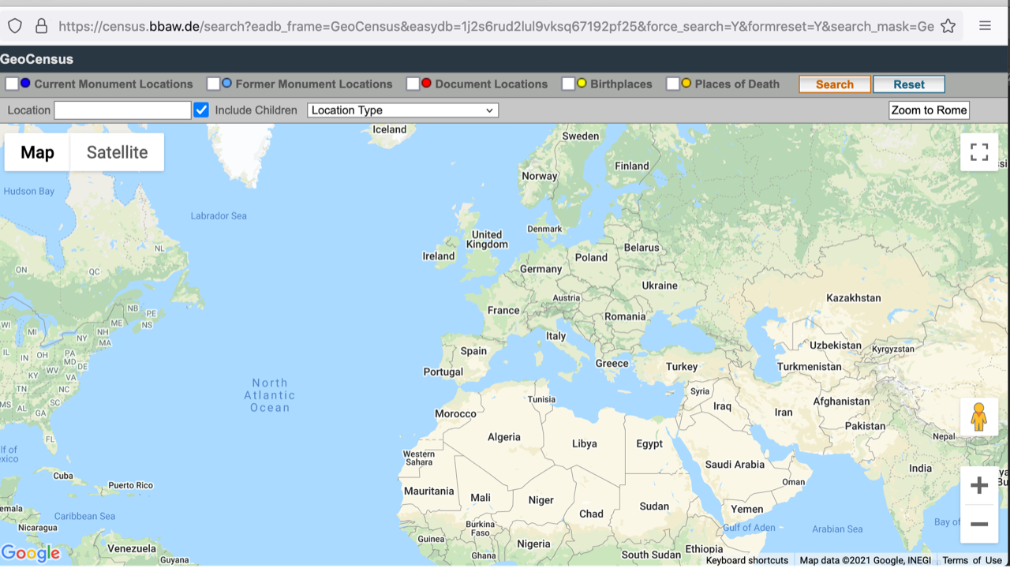The height and width of the screenshot is (568, 1010).
Task: Click the Google logo on the map
Action: click(31, 553)
